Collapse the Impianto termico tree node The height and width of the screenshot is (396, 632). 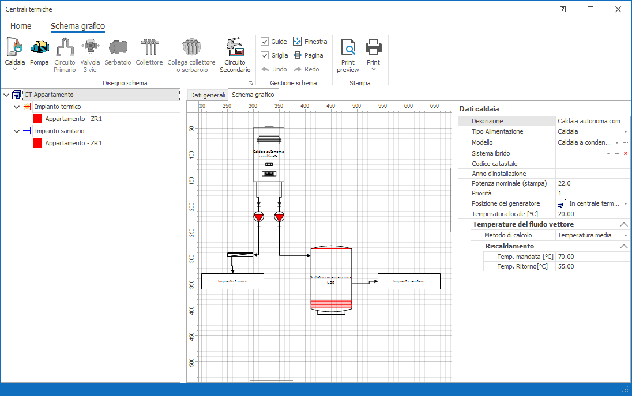(x=16, y=107)
